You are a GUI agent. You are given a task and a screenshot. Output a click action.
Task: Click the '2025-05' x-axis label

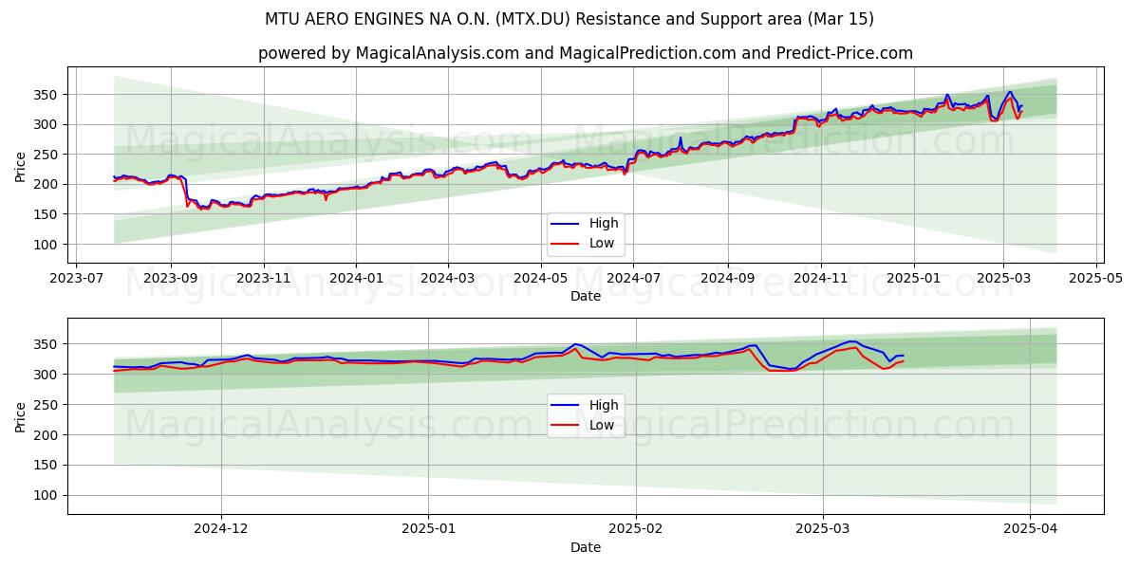pyautogui.click(x=1095, y=279)
